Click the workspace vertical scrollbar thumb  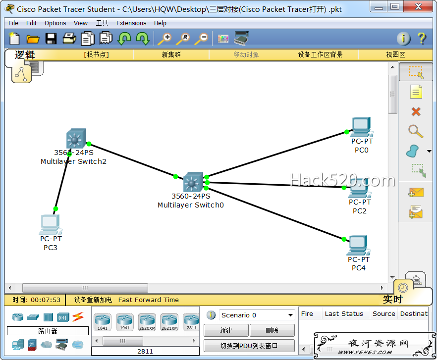coord(392,94)
